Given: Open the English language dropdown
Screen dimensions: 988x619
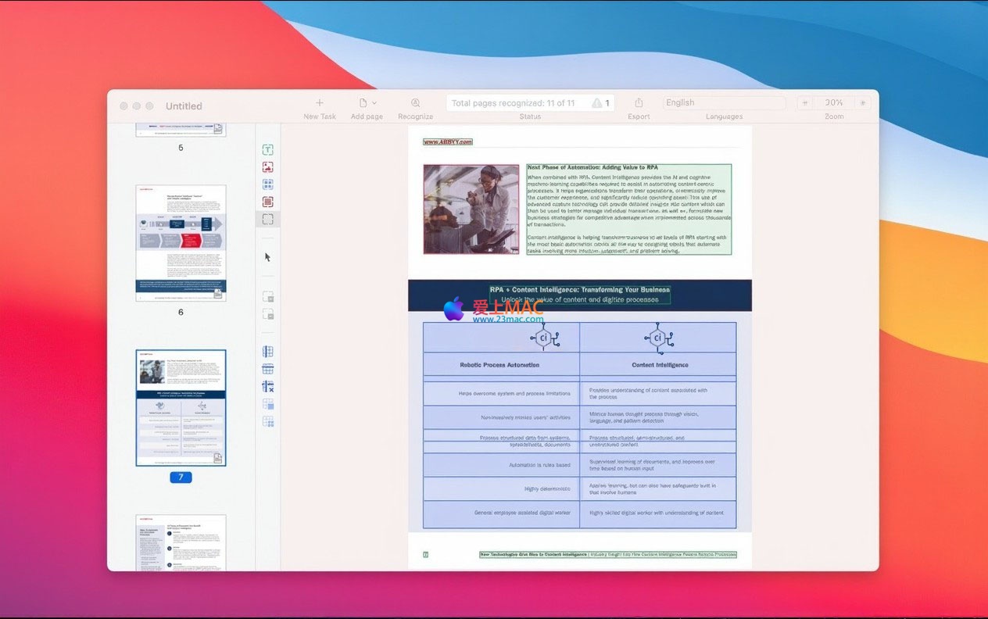Looking at the screenshot, I should point(724,103).
